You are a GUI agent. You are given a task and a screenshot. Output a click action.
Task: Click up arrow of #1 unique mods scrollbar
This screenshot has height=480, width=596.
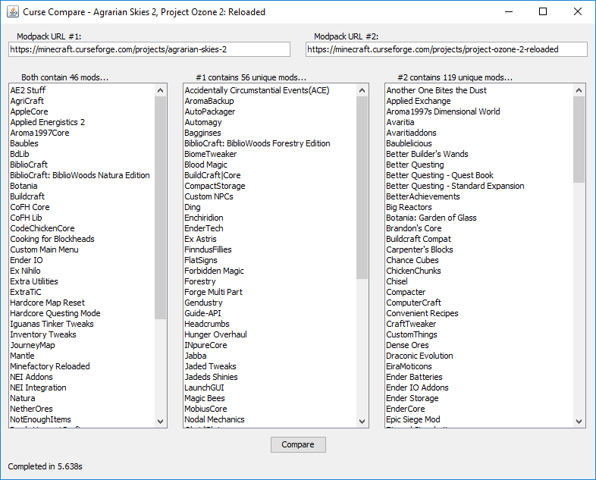point(362,90)
